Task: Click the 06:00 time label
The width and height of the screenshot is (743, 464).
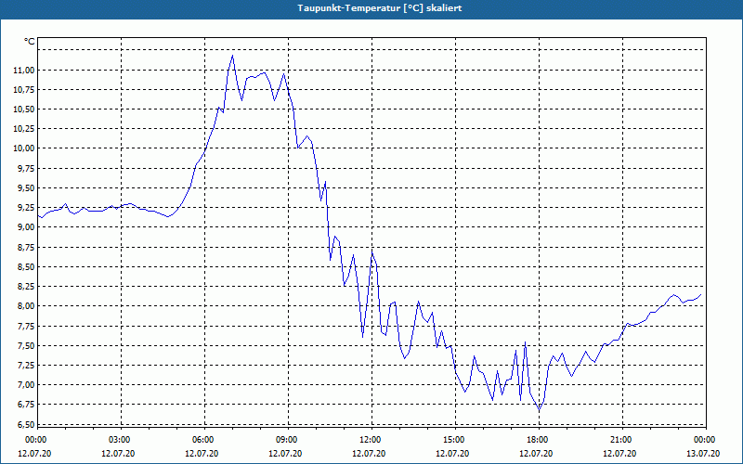Action: tap(204, 440)
